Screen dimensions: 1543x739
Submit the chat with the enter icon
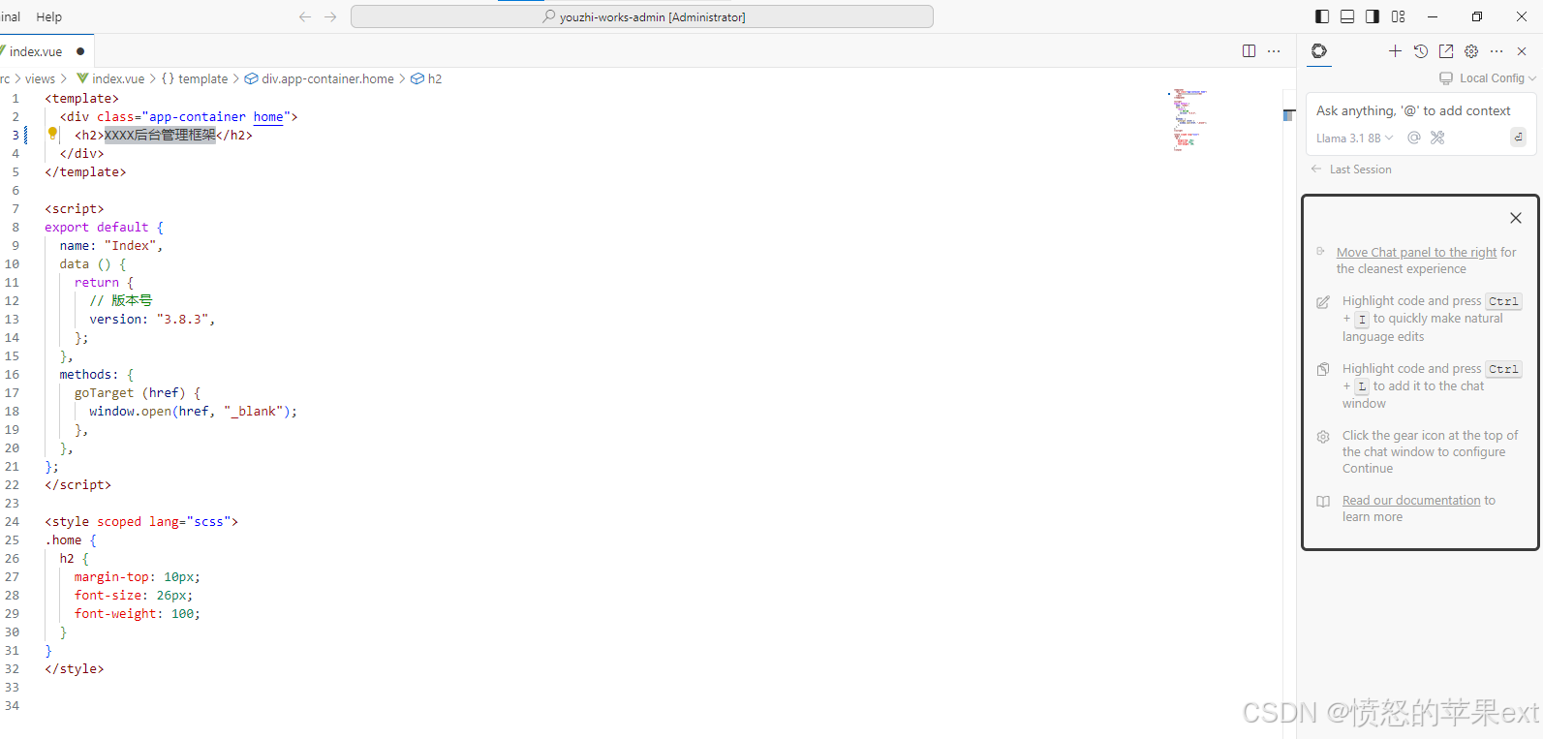tap(1518, 138)
